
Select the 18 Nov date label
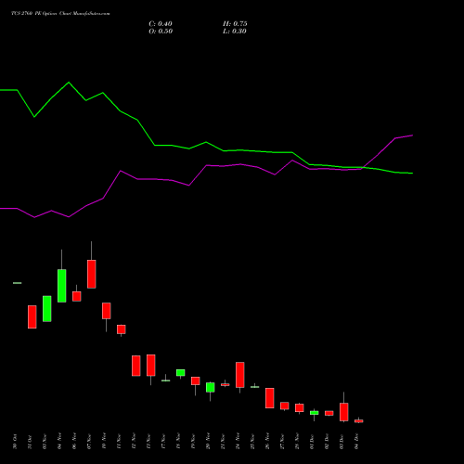pos(178,442)
